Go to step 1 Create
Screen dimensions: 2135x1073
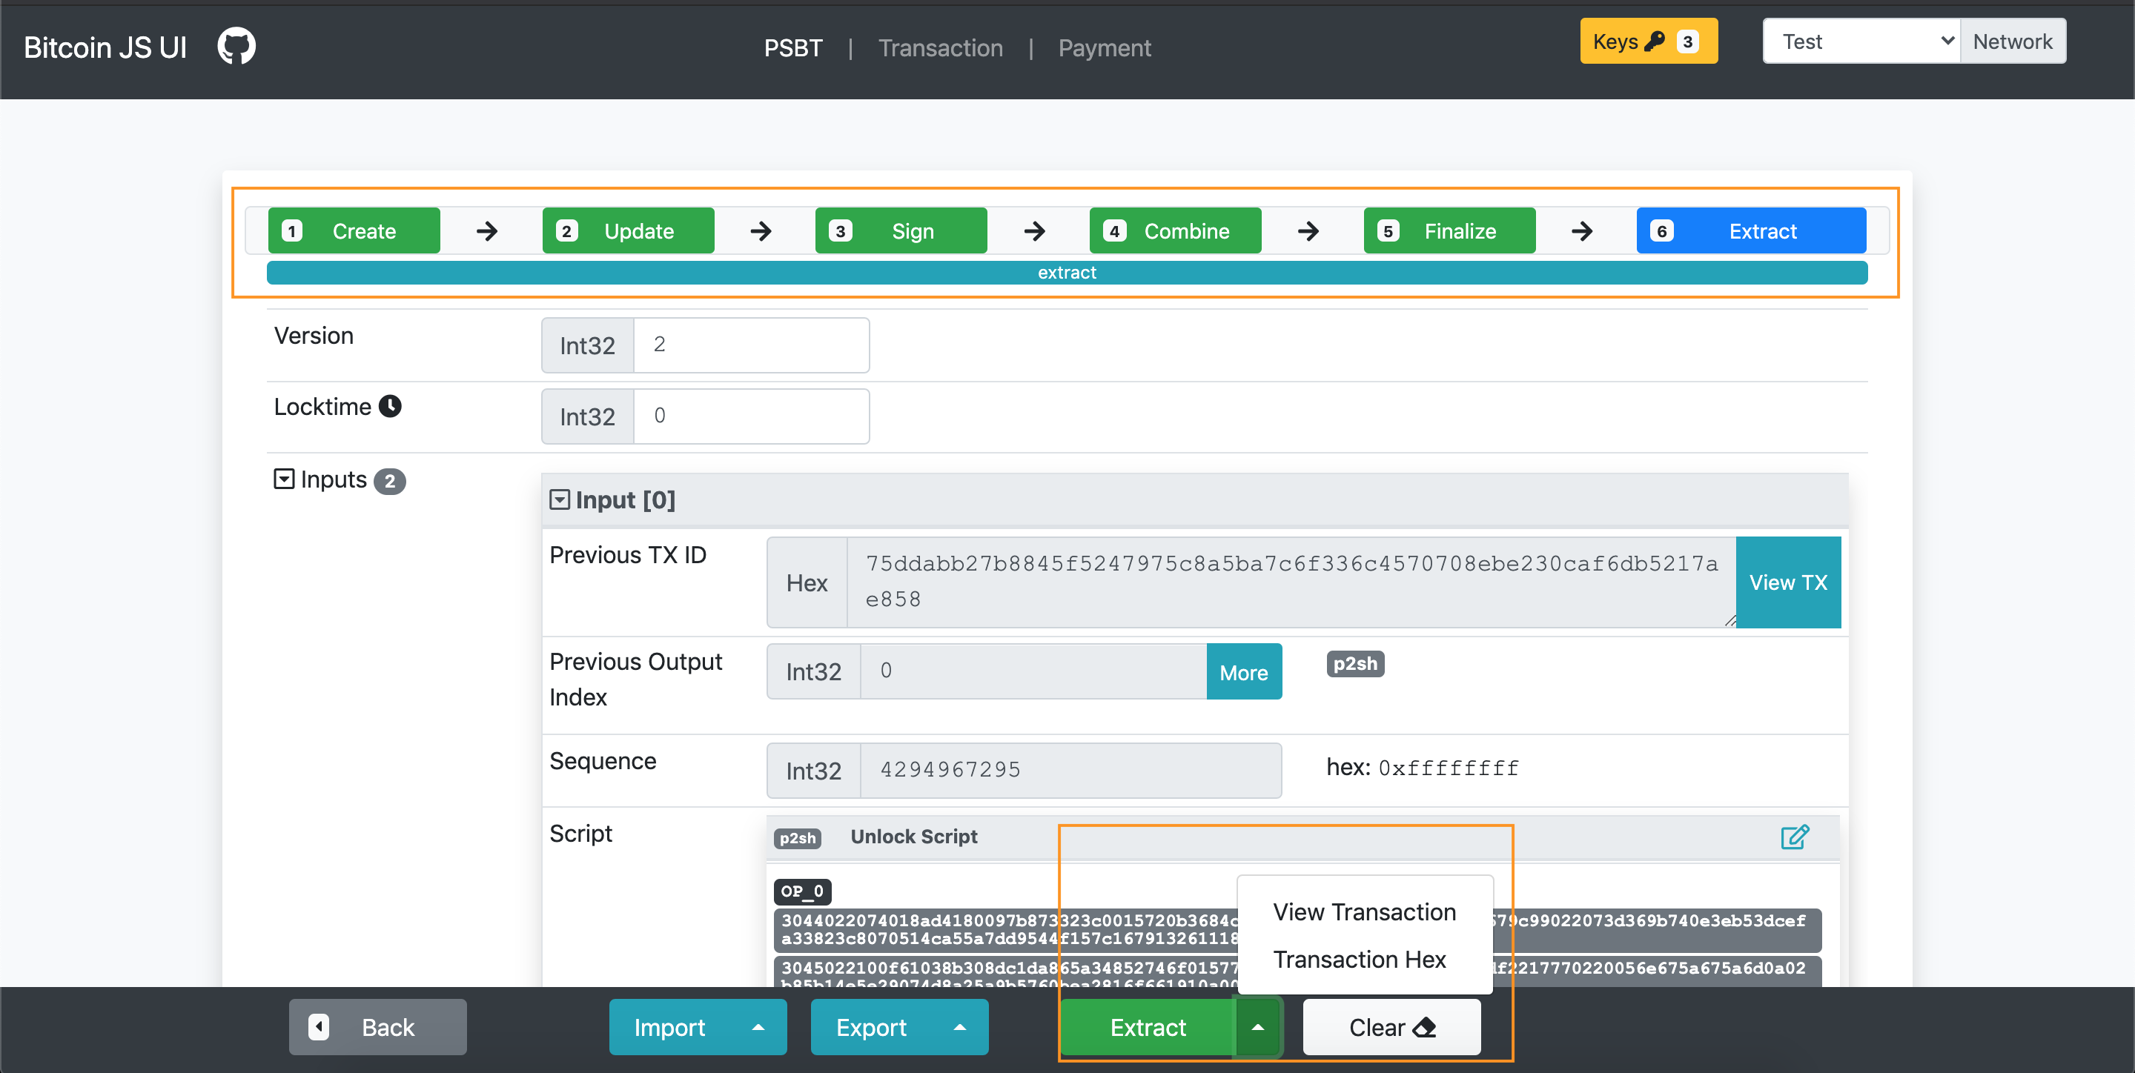coord(354,230)
